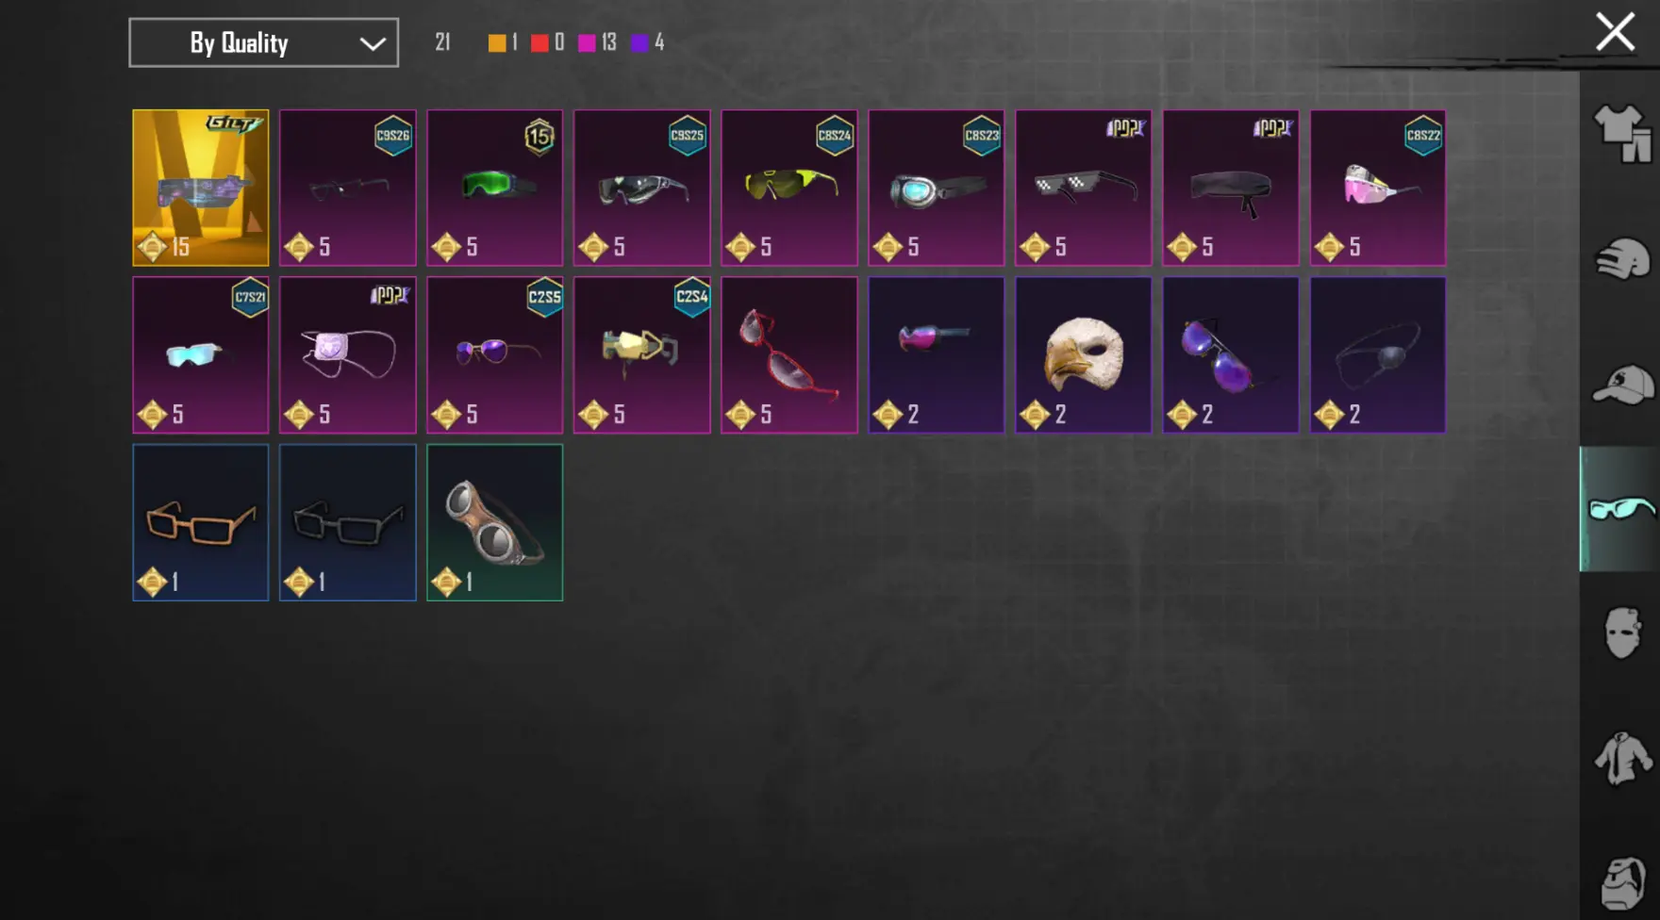This screenshot has width=1660, height=920.
Task: Filter by red quality swatch
Action: tap(539, 42)
